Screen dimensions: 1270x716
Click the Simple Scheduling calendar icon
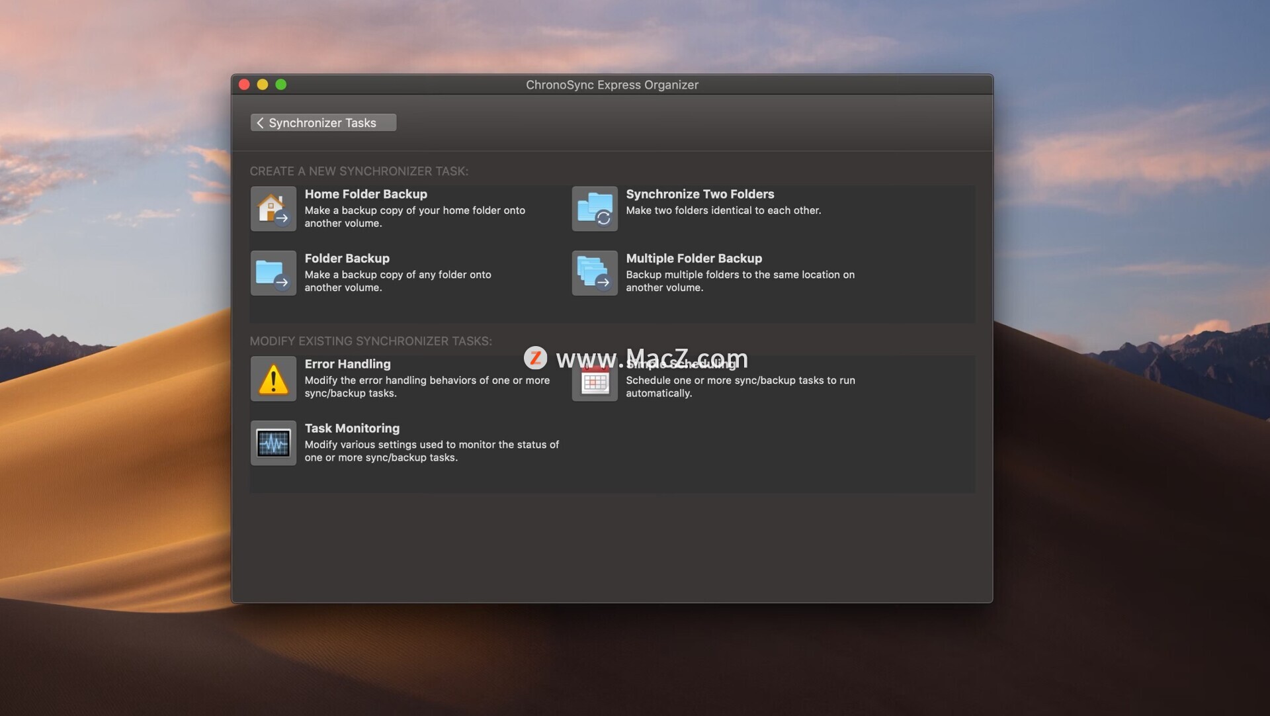pyautogui.click(x=595, y=382)
